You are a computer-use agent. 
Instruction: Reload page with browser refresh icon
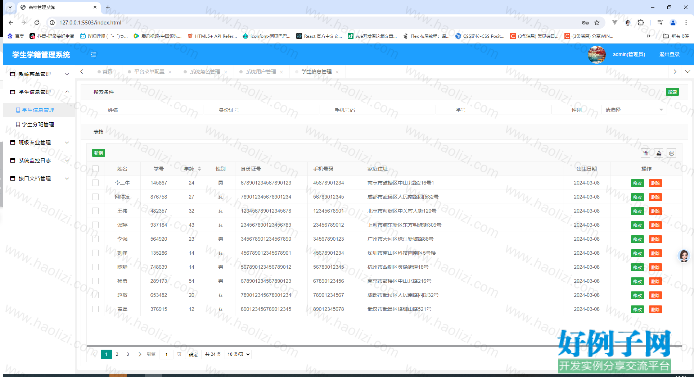[37, 23]
